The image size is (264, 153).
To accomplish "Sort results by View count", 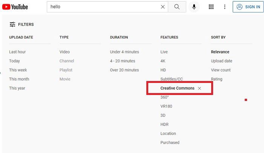I will pos(221,70).
